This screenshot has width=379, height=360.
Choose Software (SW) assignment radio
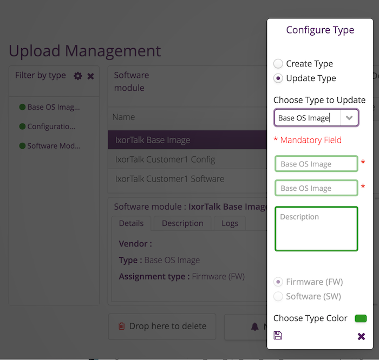pyautogui.click(x=278, y=296)
